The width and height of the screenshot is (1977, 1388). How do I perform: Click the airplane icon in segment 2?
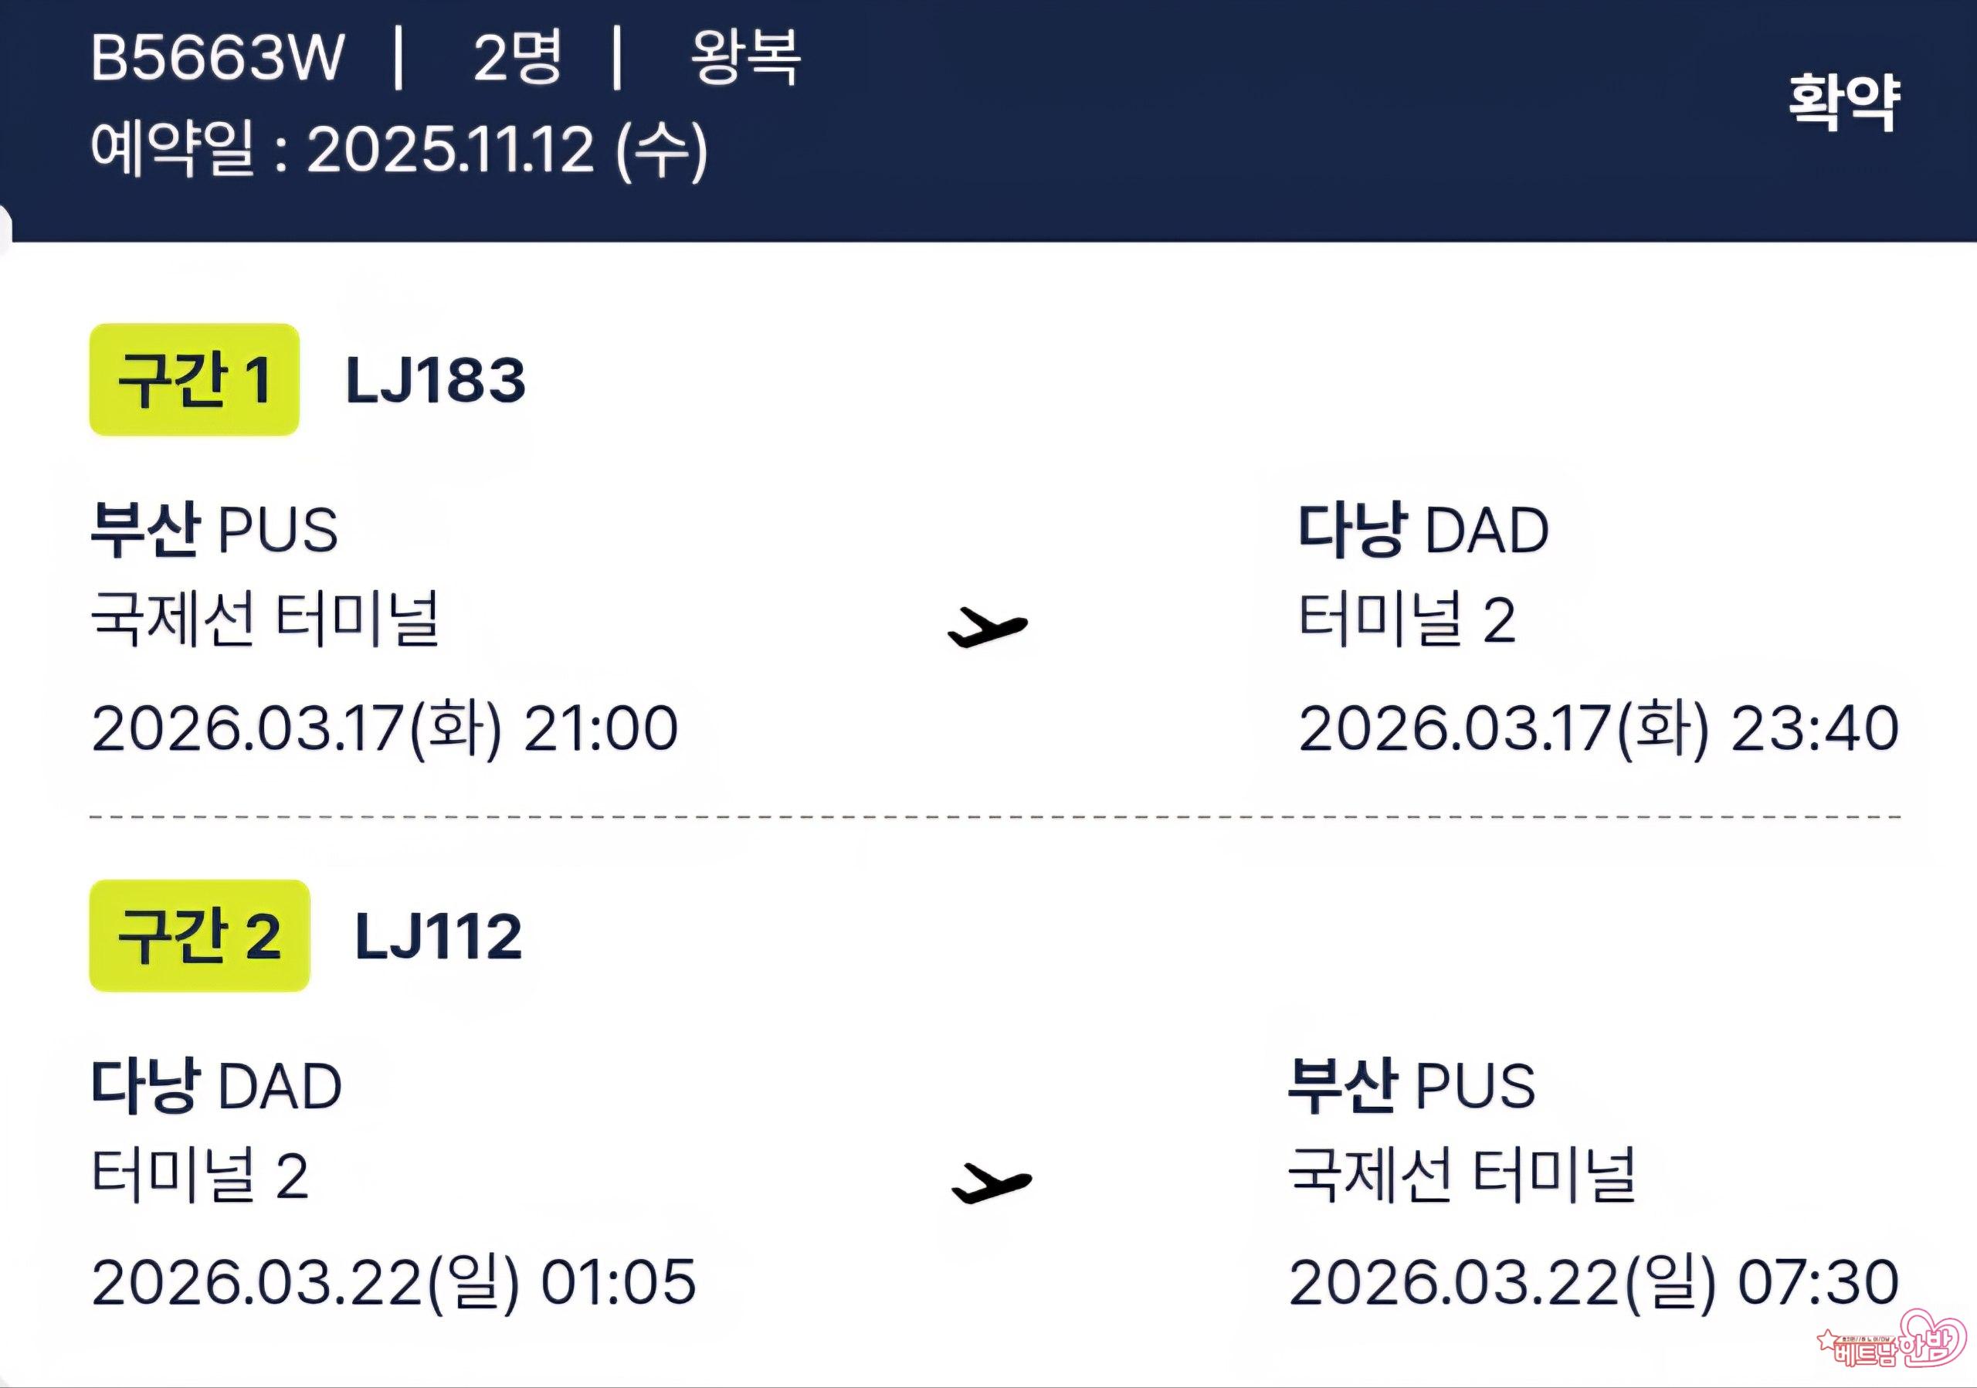[x=991, y=1183]
